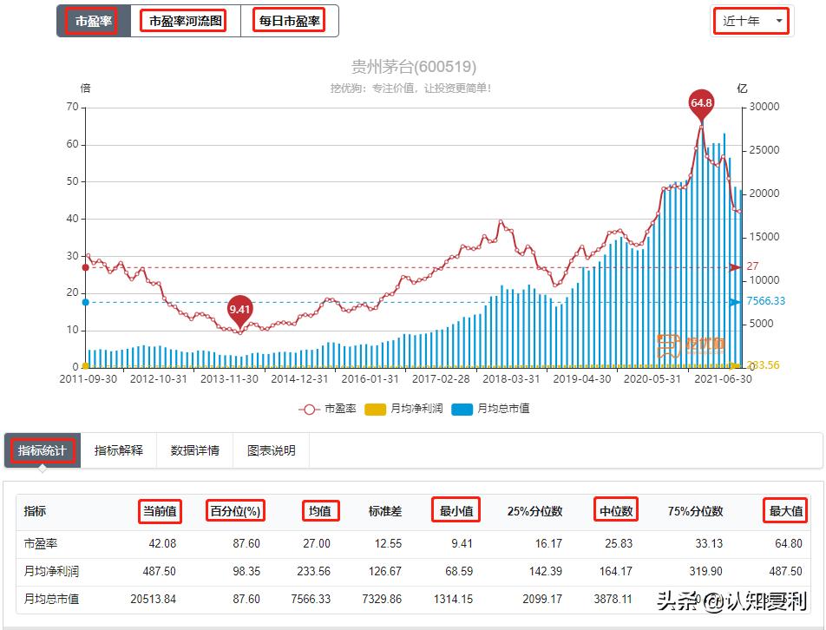Viewport: 826px width, 630px height.
Task: Click the yellow 月均净利润 legend square
Action: pyautogui.click(x=375, y=408)
